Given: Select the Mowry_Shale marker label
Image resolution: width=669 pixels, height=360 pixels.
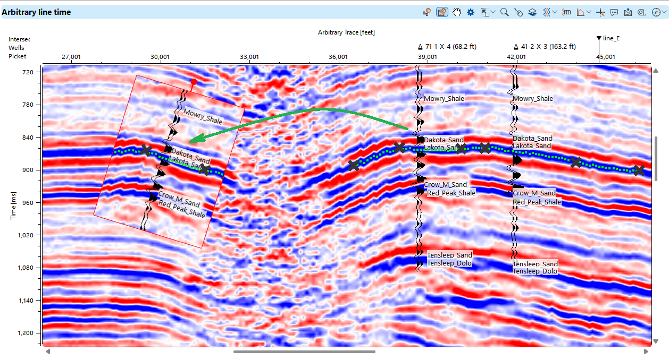Looking at the screenshot, I should coord(444,98).
